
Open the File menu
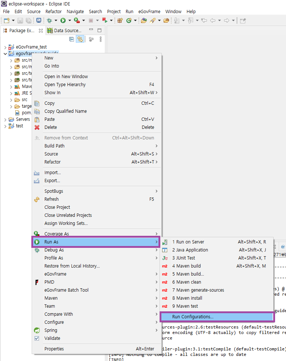tap(6, 12)
